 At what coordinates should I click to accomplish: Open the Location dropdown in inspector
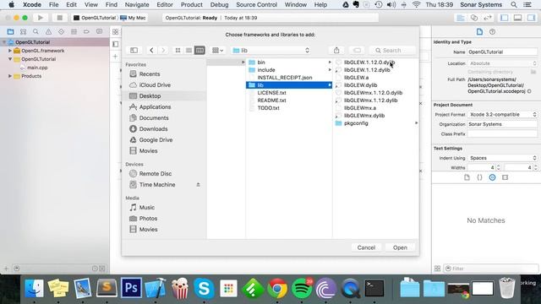[502, 63]
